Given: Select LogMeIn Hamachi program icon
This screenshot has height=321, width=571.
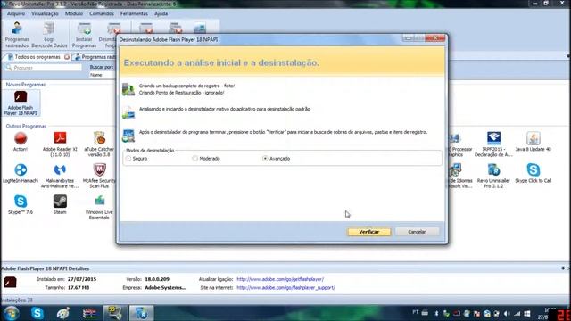Looking at the screenshot, I should pos(21,173).
